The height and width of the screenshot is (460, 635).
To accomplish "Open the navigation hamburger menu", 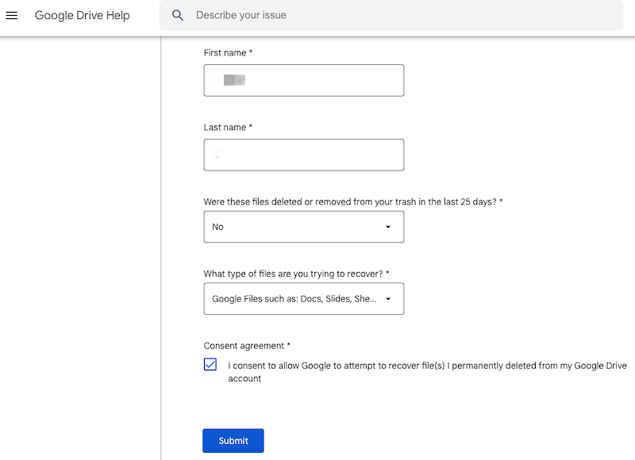I will click(x=11, y=15).
